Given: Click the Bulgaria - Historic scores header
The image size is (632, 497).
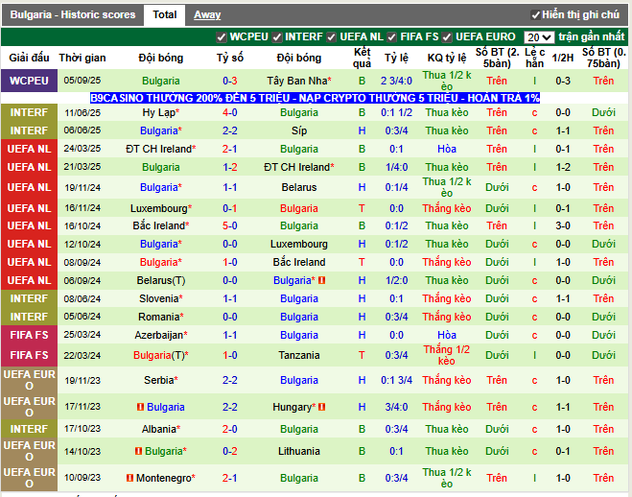Looking at the screenshot, I should (73, 15).
